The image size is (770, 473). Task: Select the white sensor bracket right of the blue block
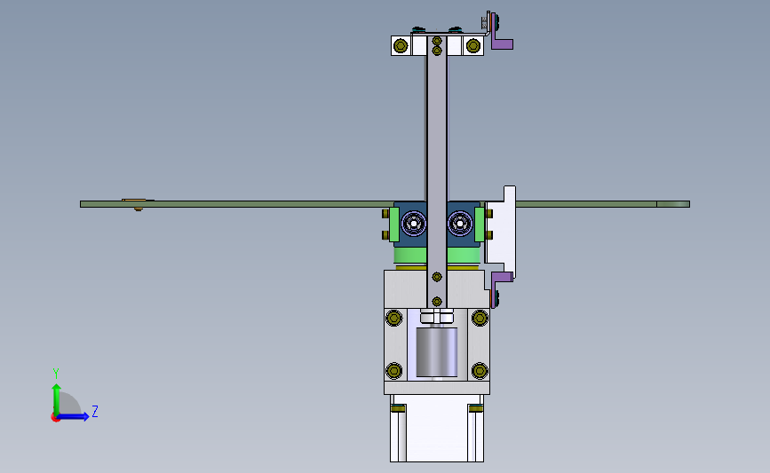tap(501, 231)
